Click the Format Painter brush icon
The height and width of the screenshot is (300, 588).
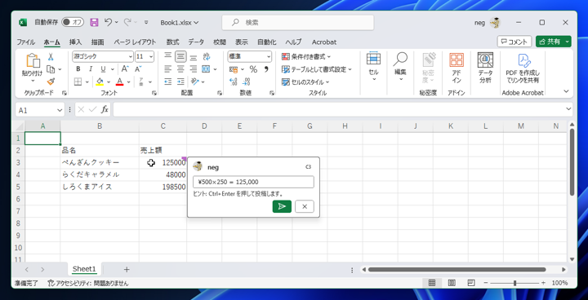[51, 82]
